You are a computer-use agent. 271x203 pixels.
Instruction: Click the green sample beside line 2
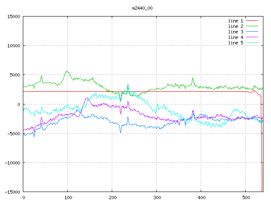pyautogui.click(x=252, y=26)
